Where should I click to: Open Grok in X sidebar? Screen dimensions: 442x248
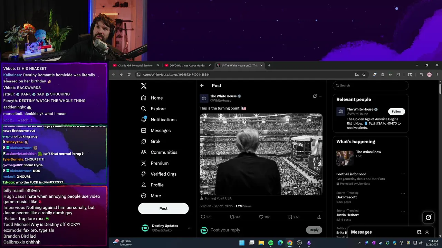point(151,141)
